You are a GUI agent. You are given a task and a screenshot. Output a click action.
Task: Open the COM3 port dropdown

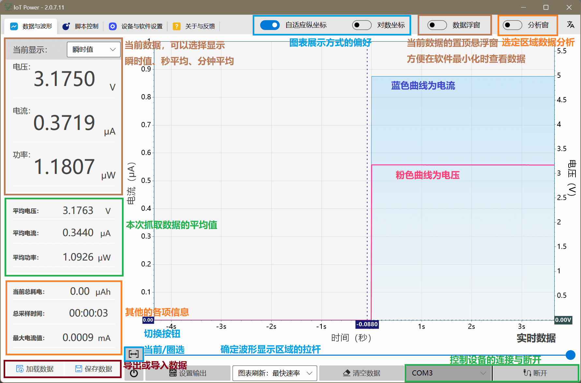pyautogui.click(x=448, y=373)
